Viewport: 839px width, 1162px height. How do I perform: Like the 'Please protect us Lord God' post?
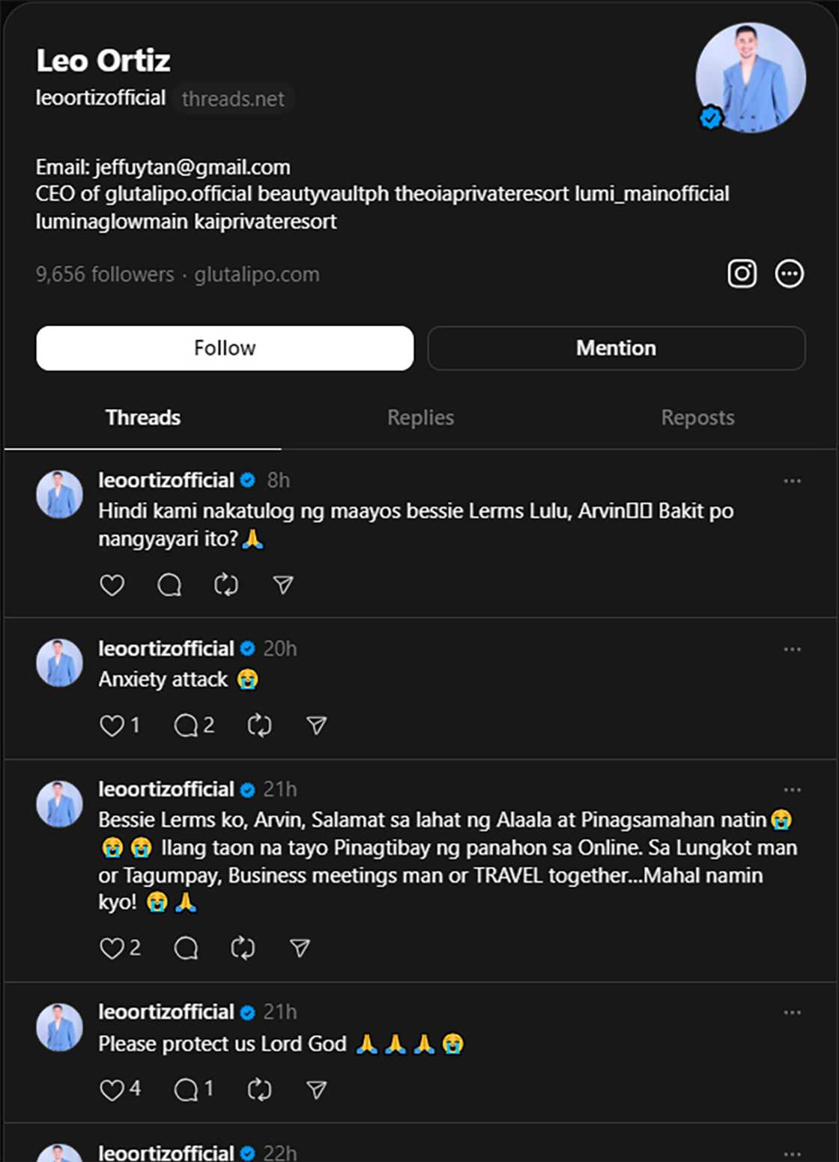(112, 1089)
